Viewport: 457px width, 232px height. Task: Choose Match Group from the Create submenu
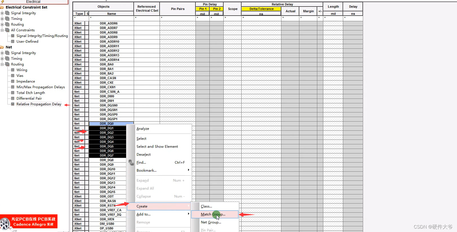[x=213, y=214]
